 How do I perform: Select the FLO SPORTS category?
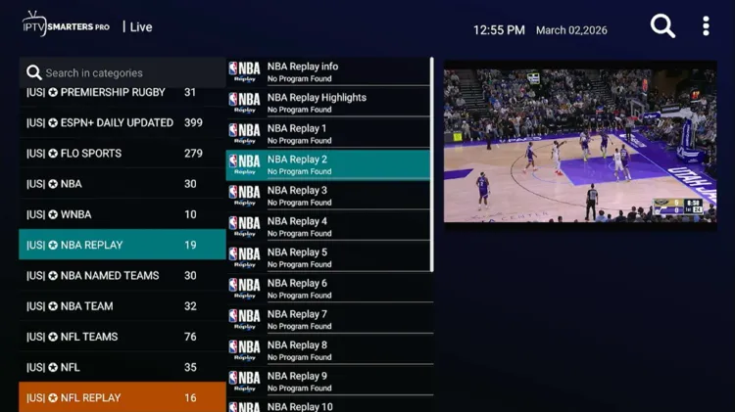coord(122,153)
